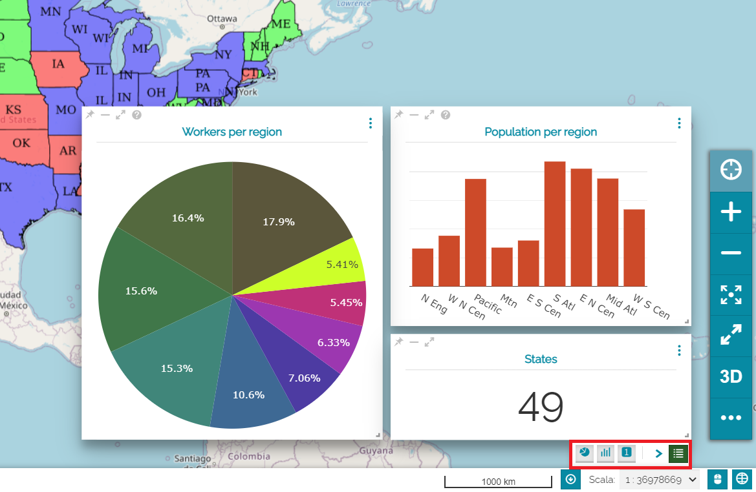
Task: Pin the Population per region widget
Action: (x=399, y=115)
